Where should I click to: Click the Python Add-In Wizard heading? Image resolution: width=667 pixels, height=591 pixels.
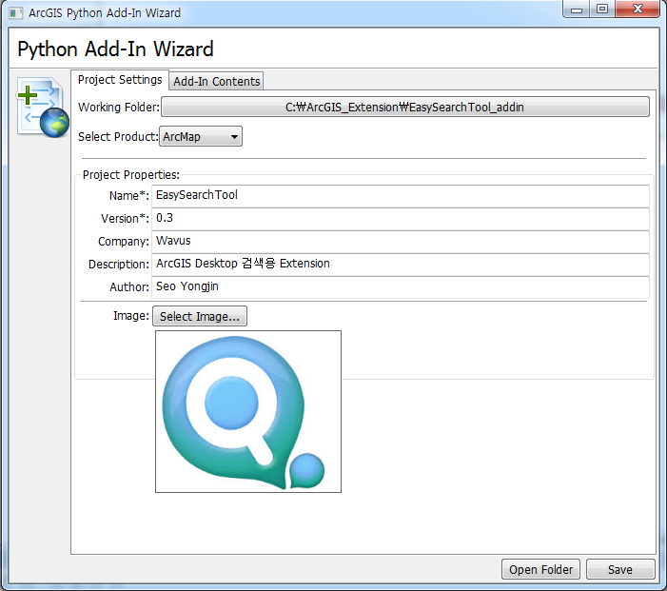[115, 49]
